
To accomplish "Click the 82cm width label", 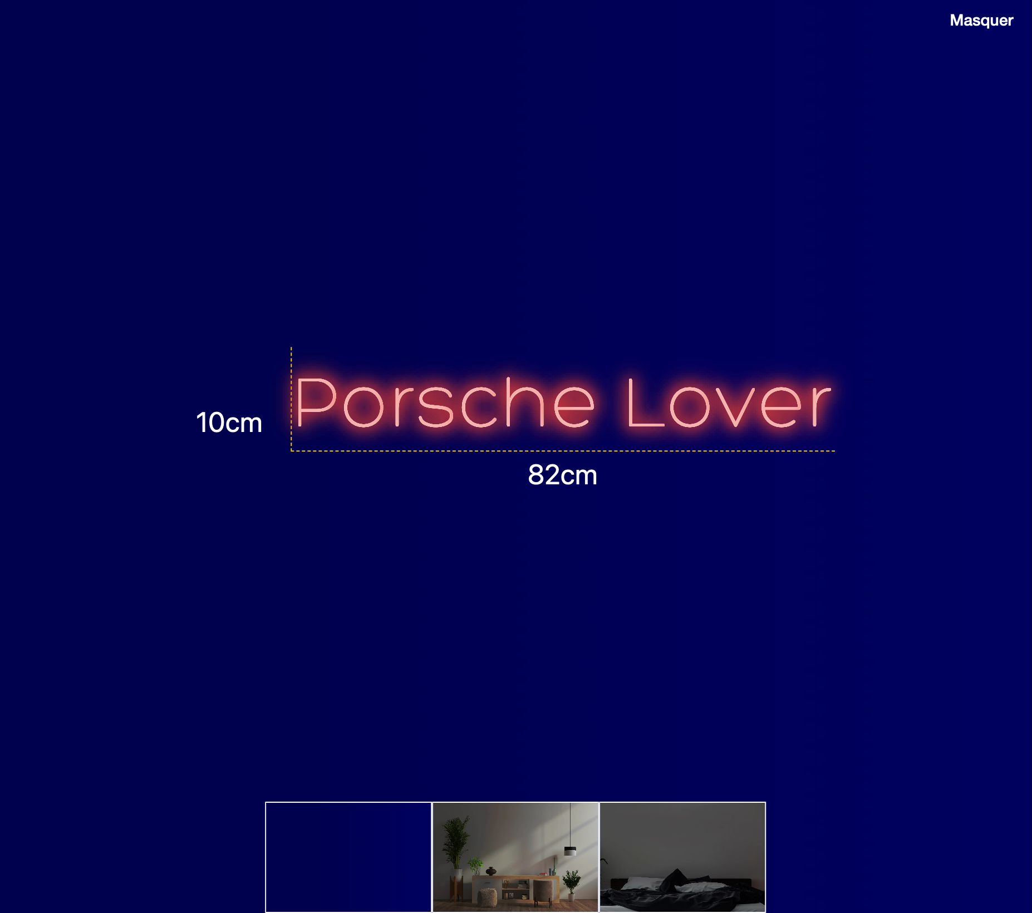I will [x=563, y=475].
